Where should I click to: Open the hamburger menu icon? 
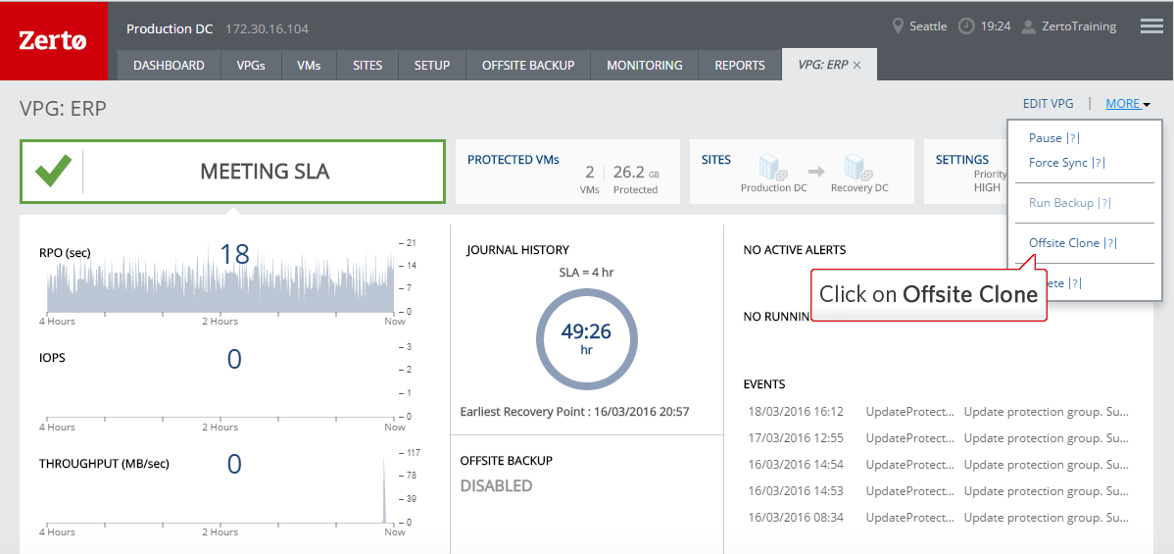point(1150,26)
